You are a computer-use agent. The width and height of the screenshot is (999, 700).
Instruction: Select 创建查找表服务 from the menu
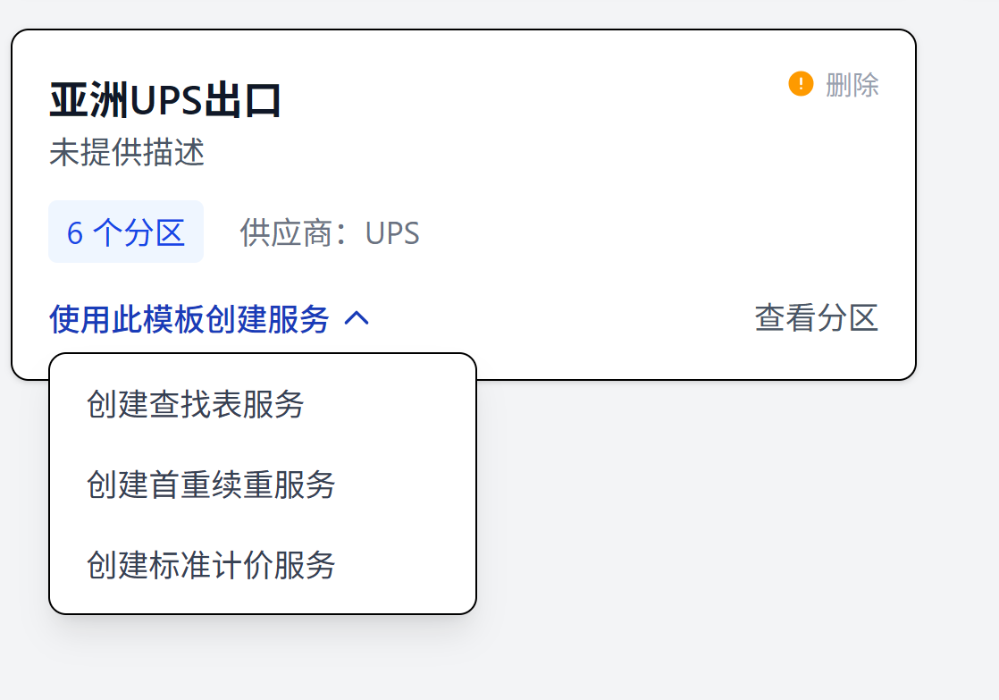tap(196, 404)
